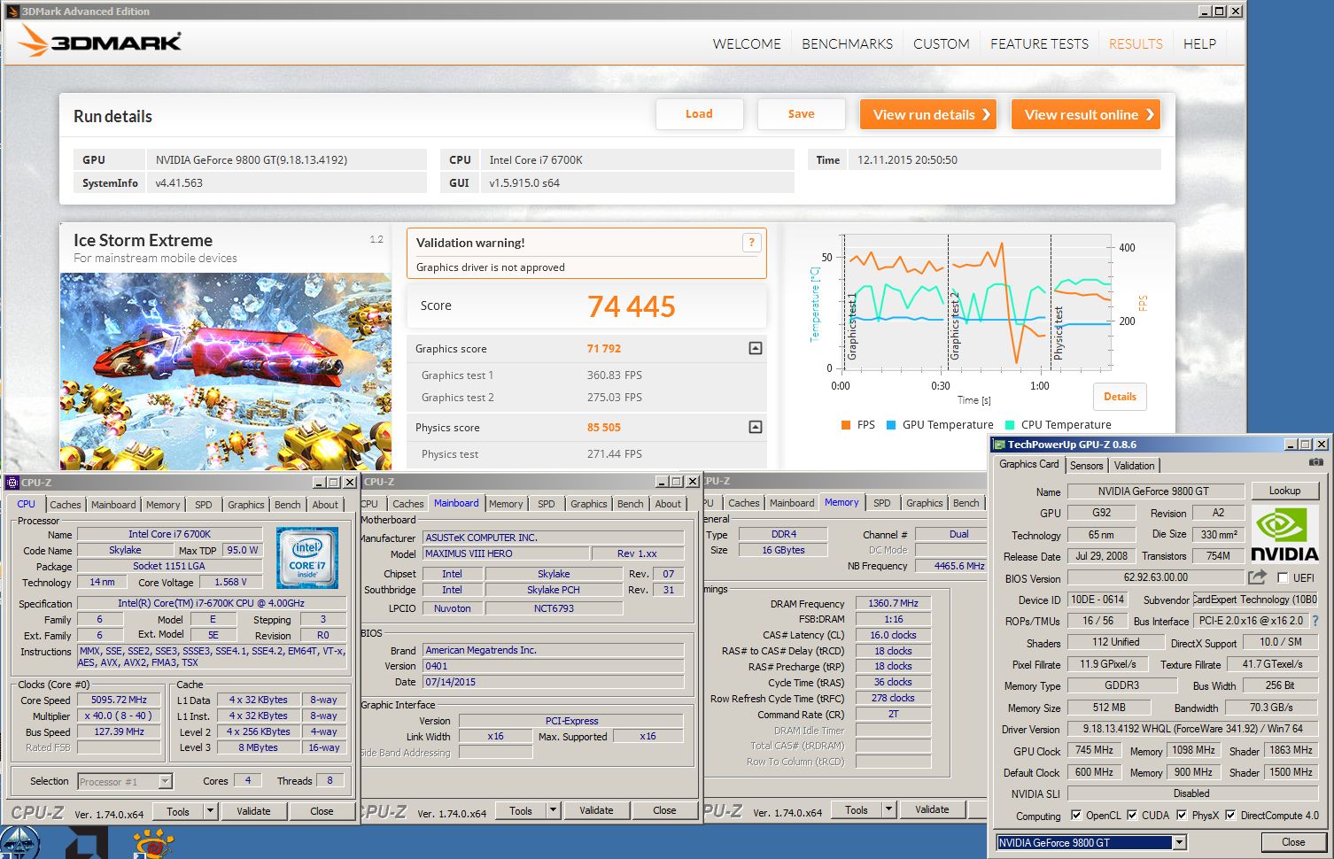
Task: Toggle the CUDA checkbox
Action: [x=1132, y=816]
